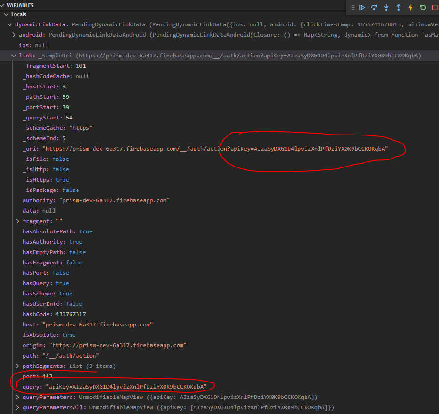Select the hasQuery: true row

pos(219,283)
